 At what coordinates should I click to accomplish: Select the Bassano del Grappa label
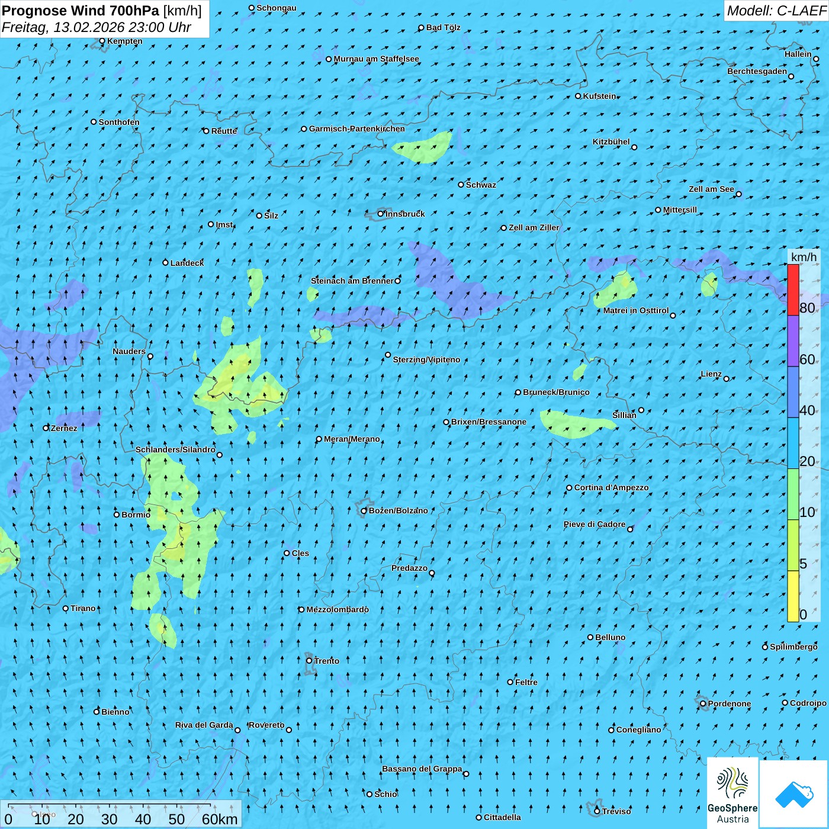click(x=422, y=769)
